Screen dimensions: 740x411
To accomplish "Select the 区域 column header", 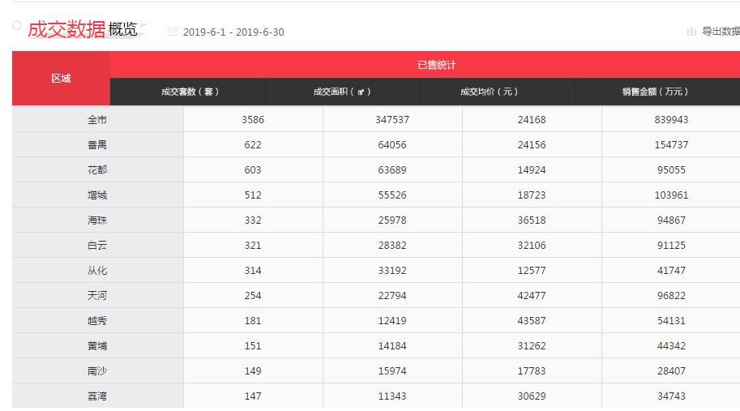I will (61, 79).
